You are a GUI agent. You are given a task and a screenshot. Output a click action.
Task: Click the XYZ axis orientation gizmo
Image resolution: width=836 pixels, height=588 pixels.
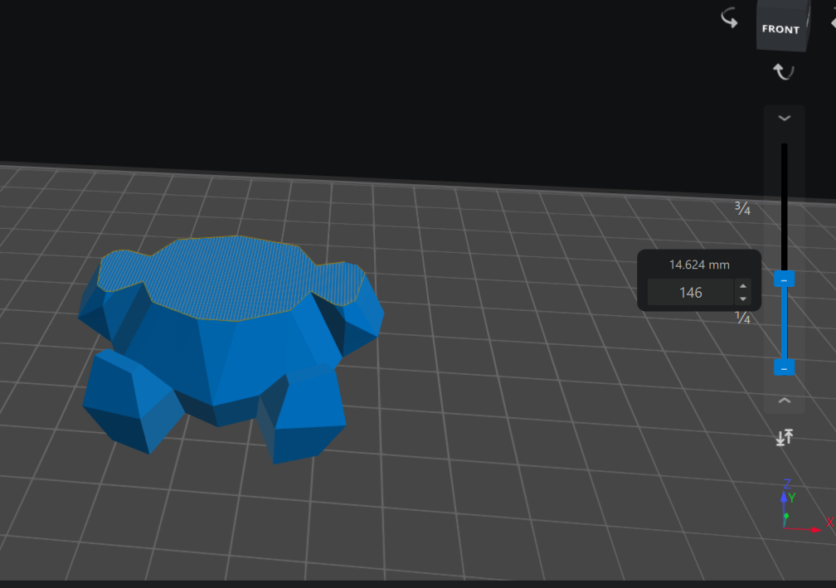click(805, 507)
